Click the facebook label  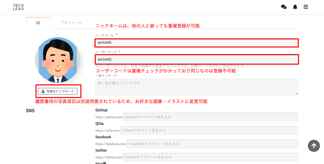pos(103,137)
